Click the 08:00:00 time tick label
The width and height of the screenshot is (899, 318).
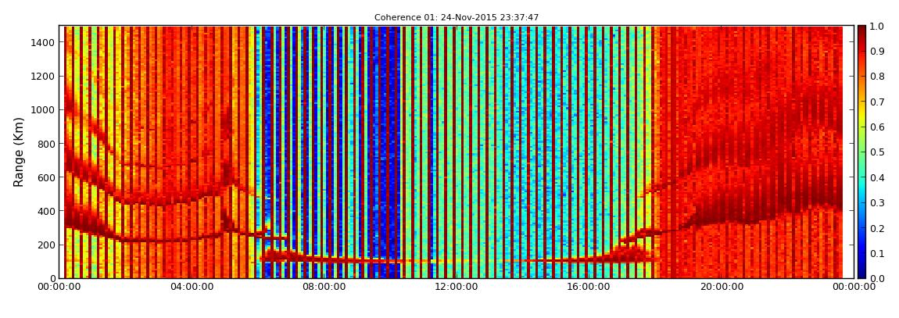(x=325, y=287)
